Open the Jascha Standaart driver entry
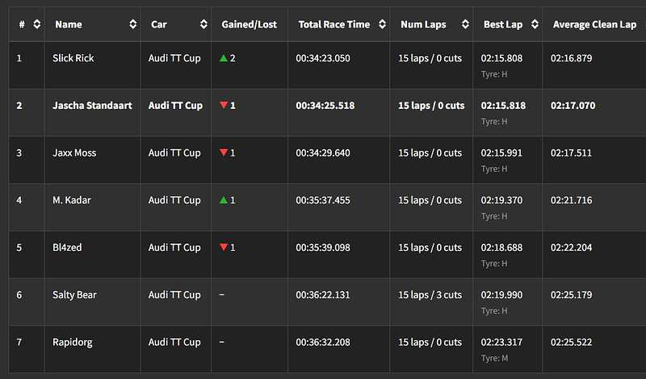Screen dimensions: 646x379 pos(92,106)
